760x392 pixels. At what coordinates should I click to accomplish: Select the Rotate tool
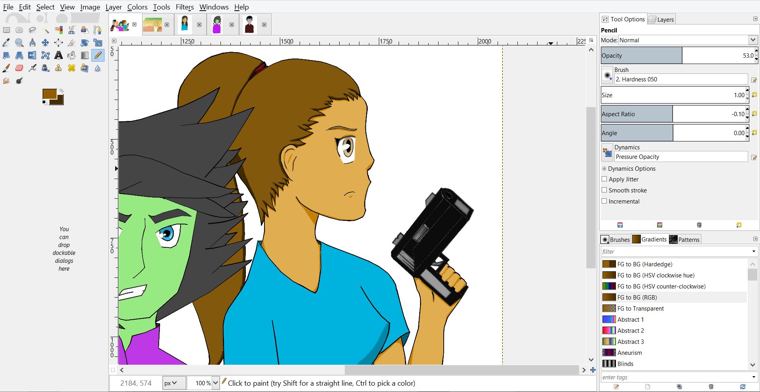(x=85, y=43)
